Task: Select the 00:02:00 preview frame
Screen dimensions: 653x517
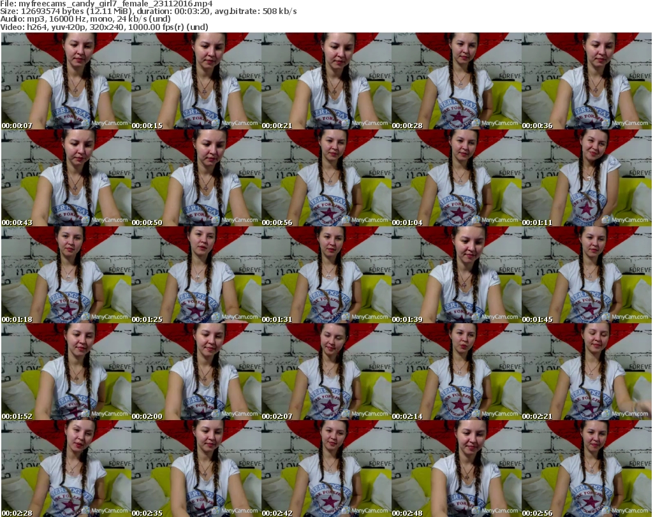Action: pyautogui.click(x=196, y=372)
